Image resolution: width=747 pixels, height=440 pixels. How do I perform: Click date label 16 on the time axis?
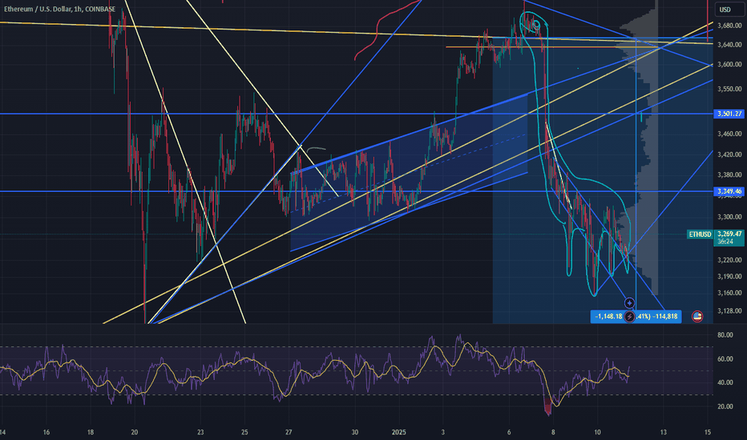(46, 432)
